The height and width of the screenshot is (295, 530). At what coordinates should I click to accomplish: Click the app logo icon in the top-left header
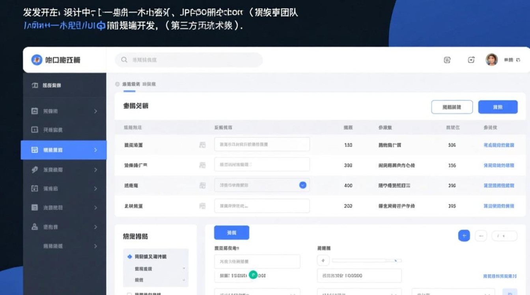37,59
